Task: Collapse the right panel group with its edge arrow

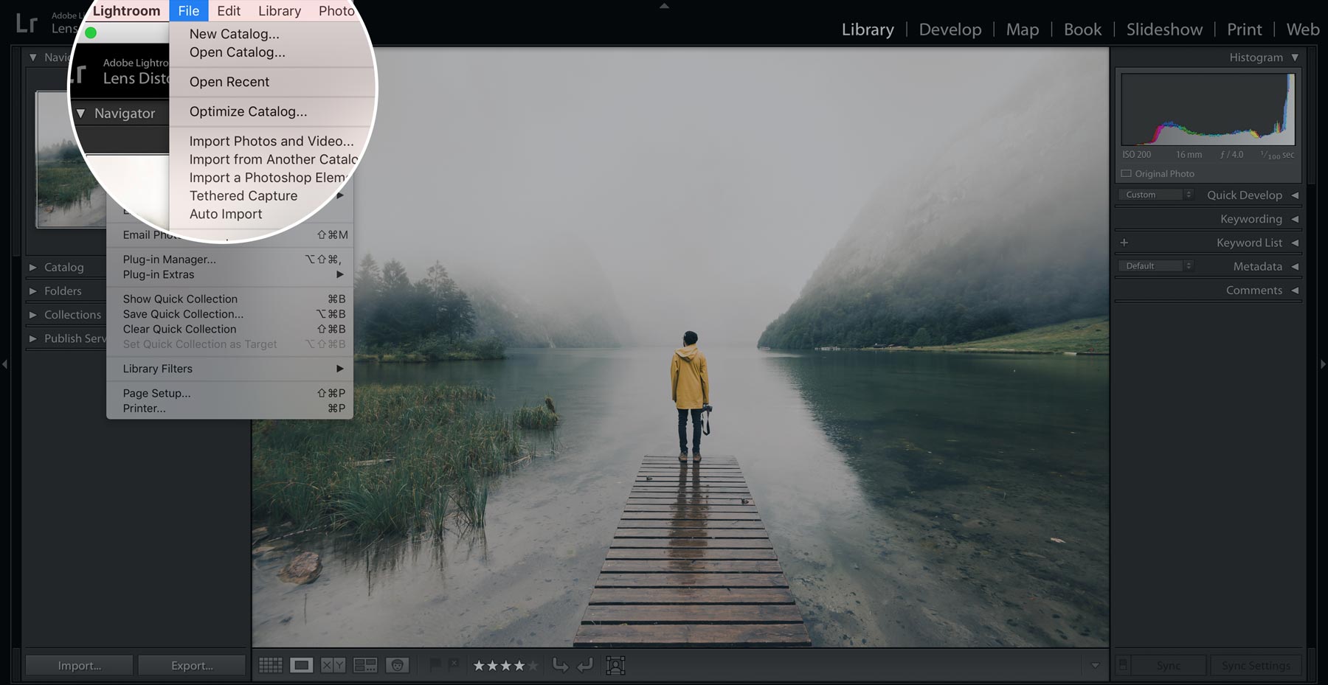Action: pos(1323,364)
